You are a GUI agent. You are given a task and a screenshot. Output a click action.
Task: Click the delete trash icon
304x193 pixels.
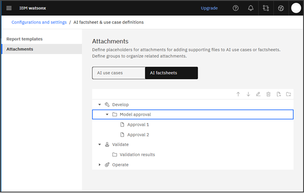click(x=269, y=94)
